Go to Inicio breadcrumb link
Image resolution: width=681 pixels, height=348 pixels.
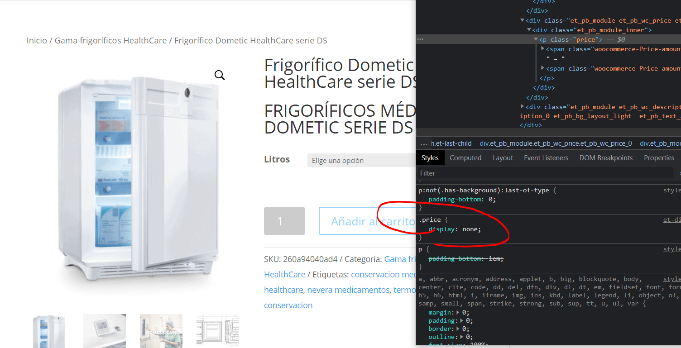[x=37, y=41]
